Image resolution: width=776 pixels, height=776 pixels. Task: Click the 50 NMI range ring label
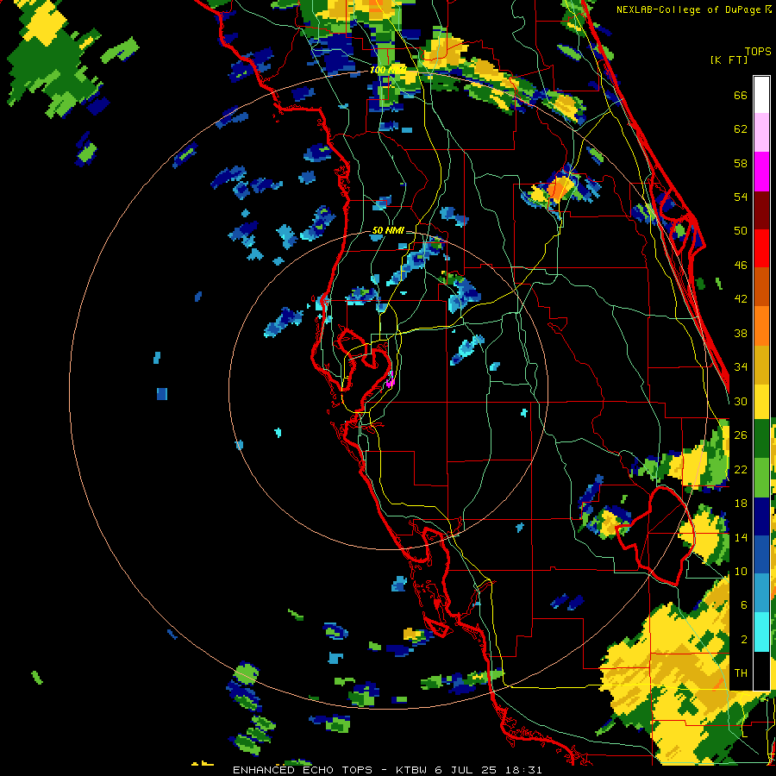click(387, 230)
